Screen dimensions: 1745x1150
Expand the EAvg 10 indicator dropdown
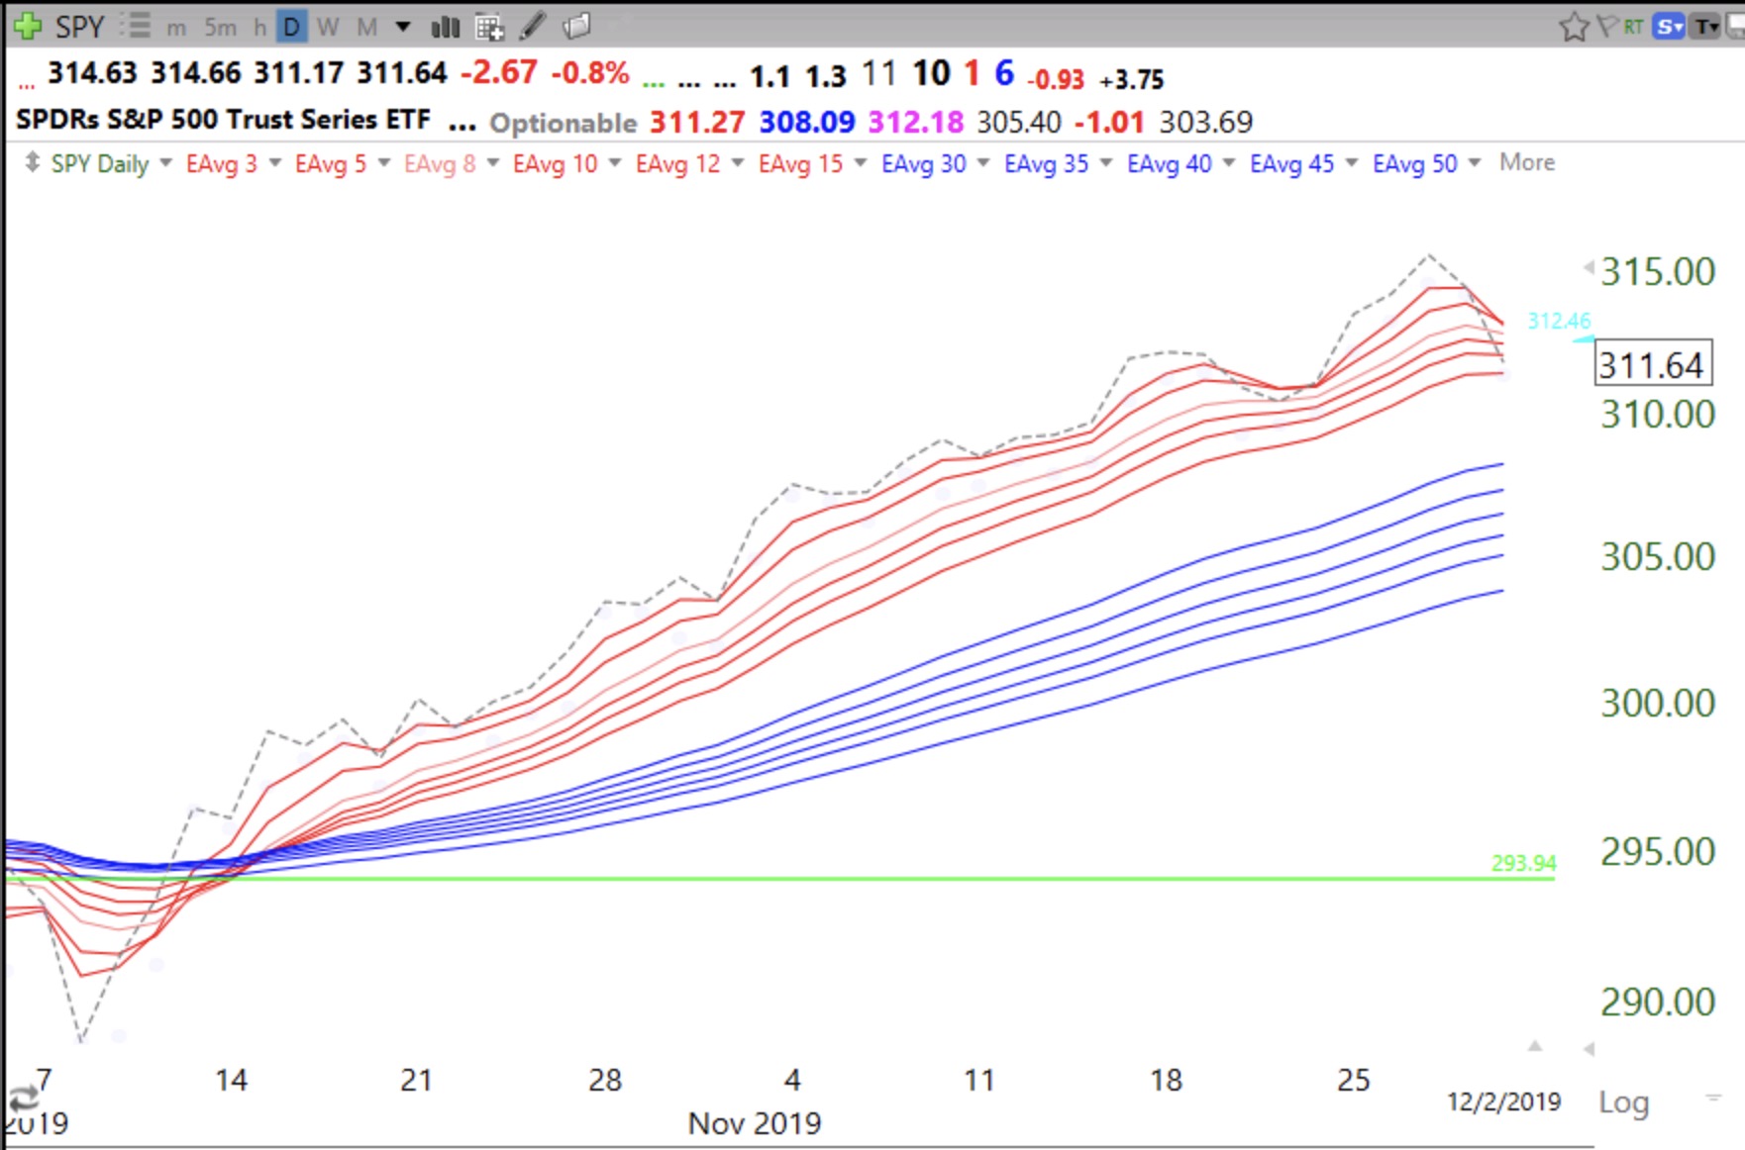pyautogui.click(x=615, y=163)
